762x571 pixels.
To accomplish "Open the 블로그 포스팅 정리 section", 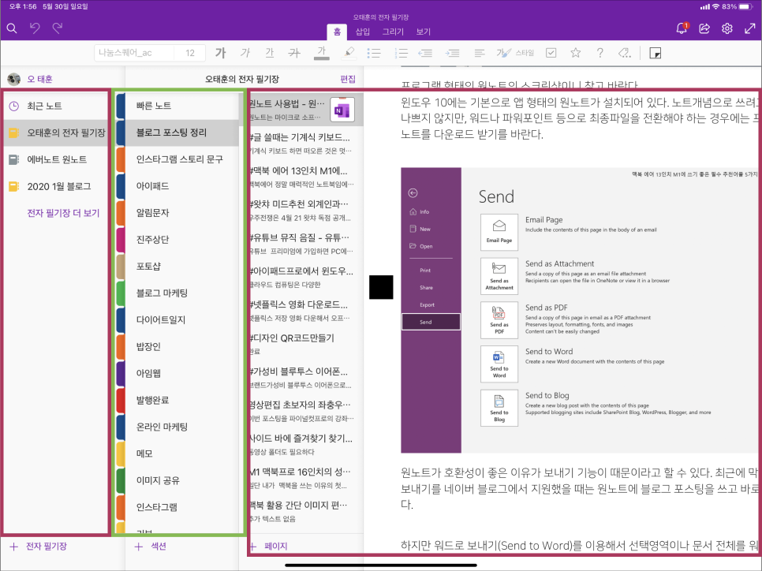I will [177, 132].
